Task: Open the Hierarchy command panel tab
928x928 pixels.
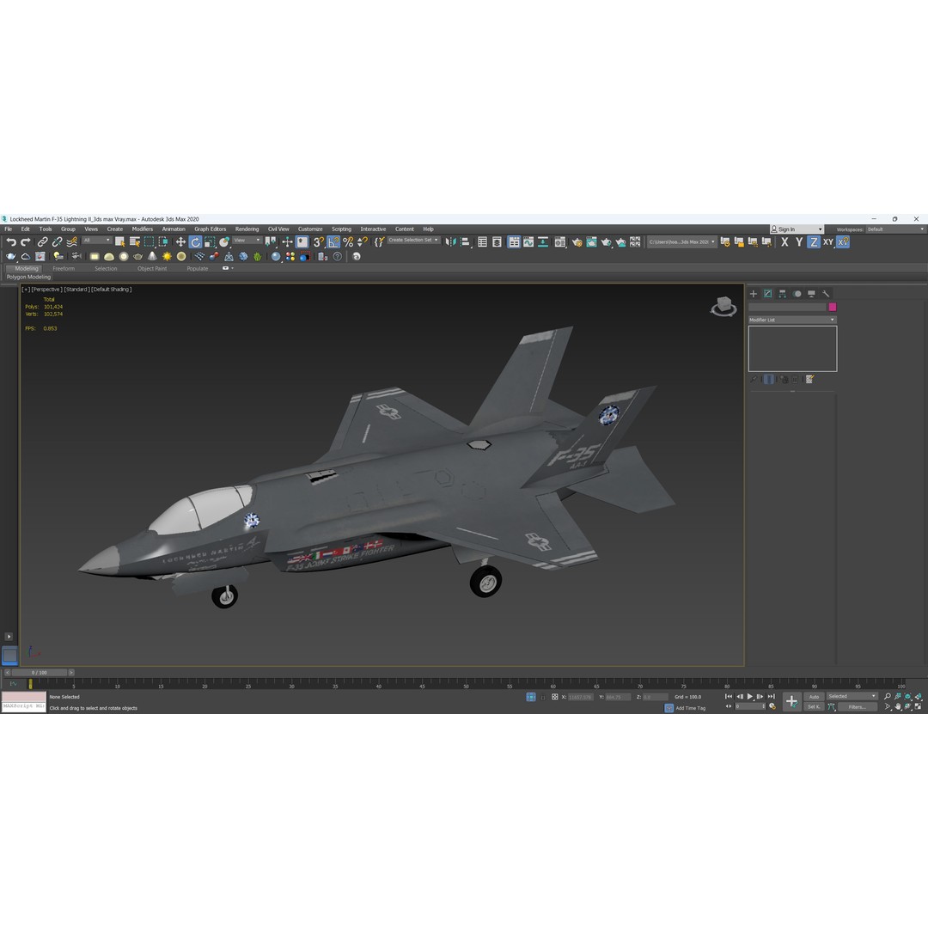Action: tap(783, 294)
